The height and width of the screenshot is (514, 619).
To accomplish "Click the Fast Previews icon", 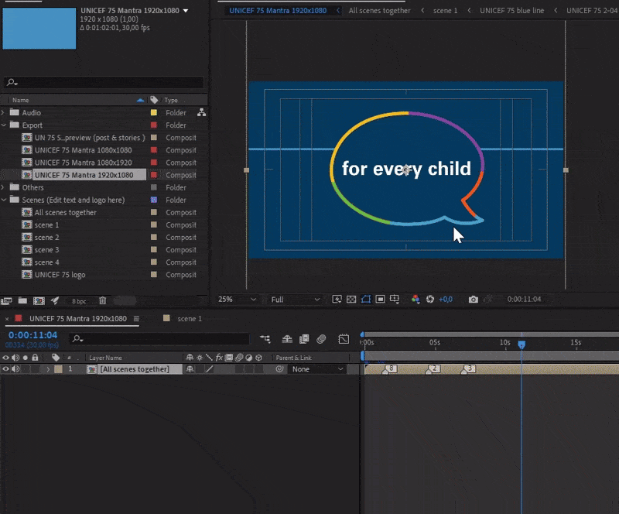I will point(337,299).
